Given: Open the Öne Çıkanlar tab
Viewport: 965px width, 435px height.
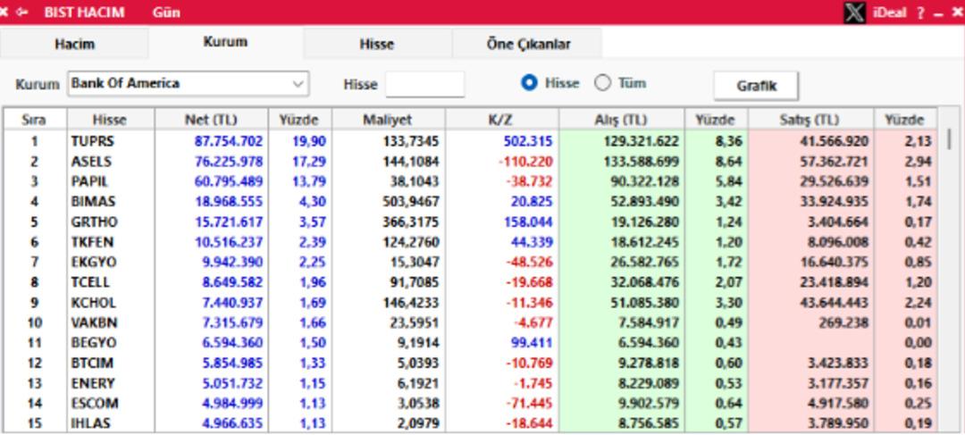Looking at the screenshot, I should tap(528, 45).
